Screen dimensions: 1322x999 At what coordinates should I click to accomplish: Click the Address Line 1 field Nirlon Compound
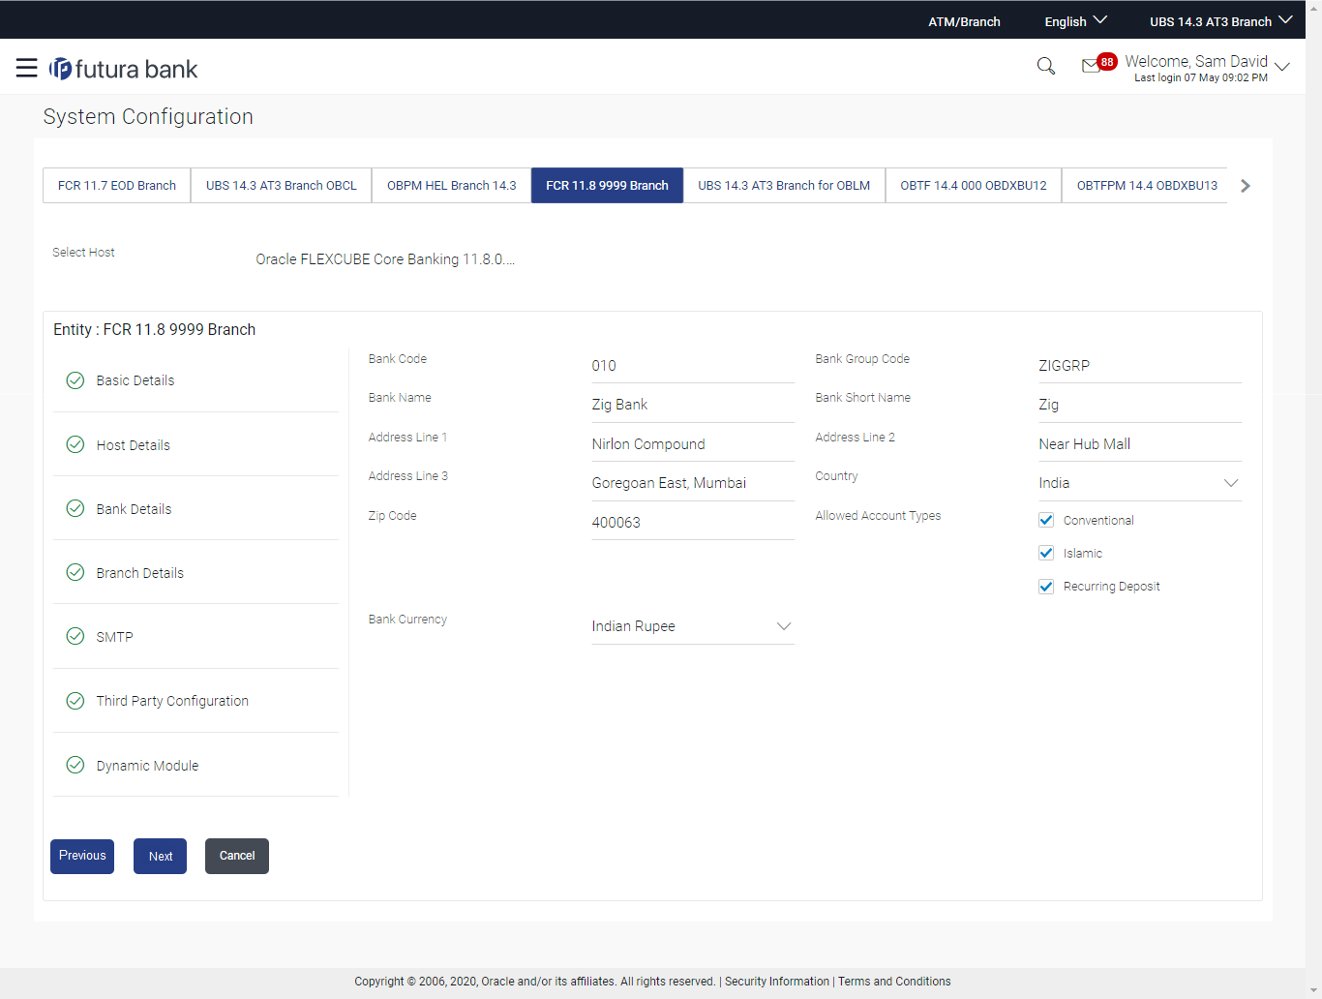693,444
